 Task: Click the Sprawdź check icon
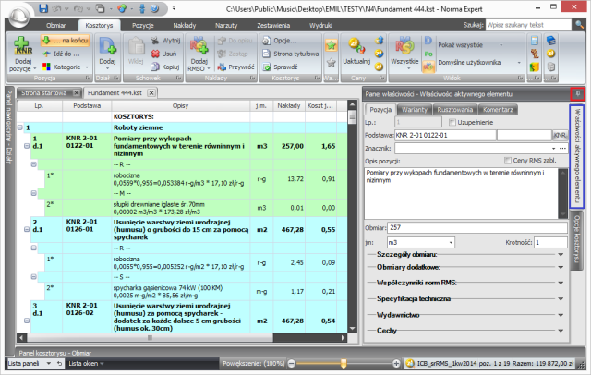(283, 67)
